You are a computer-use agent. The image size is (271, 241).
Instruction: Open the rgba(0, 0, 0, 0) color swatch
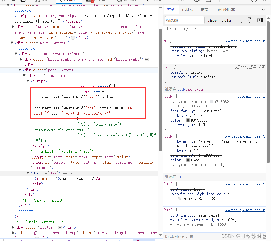[x=179, y=199]
